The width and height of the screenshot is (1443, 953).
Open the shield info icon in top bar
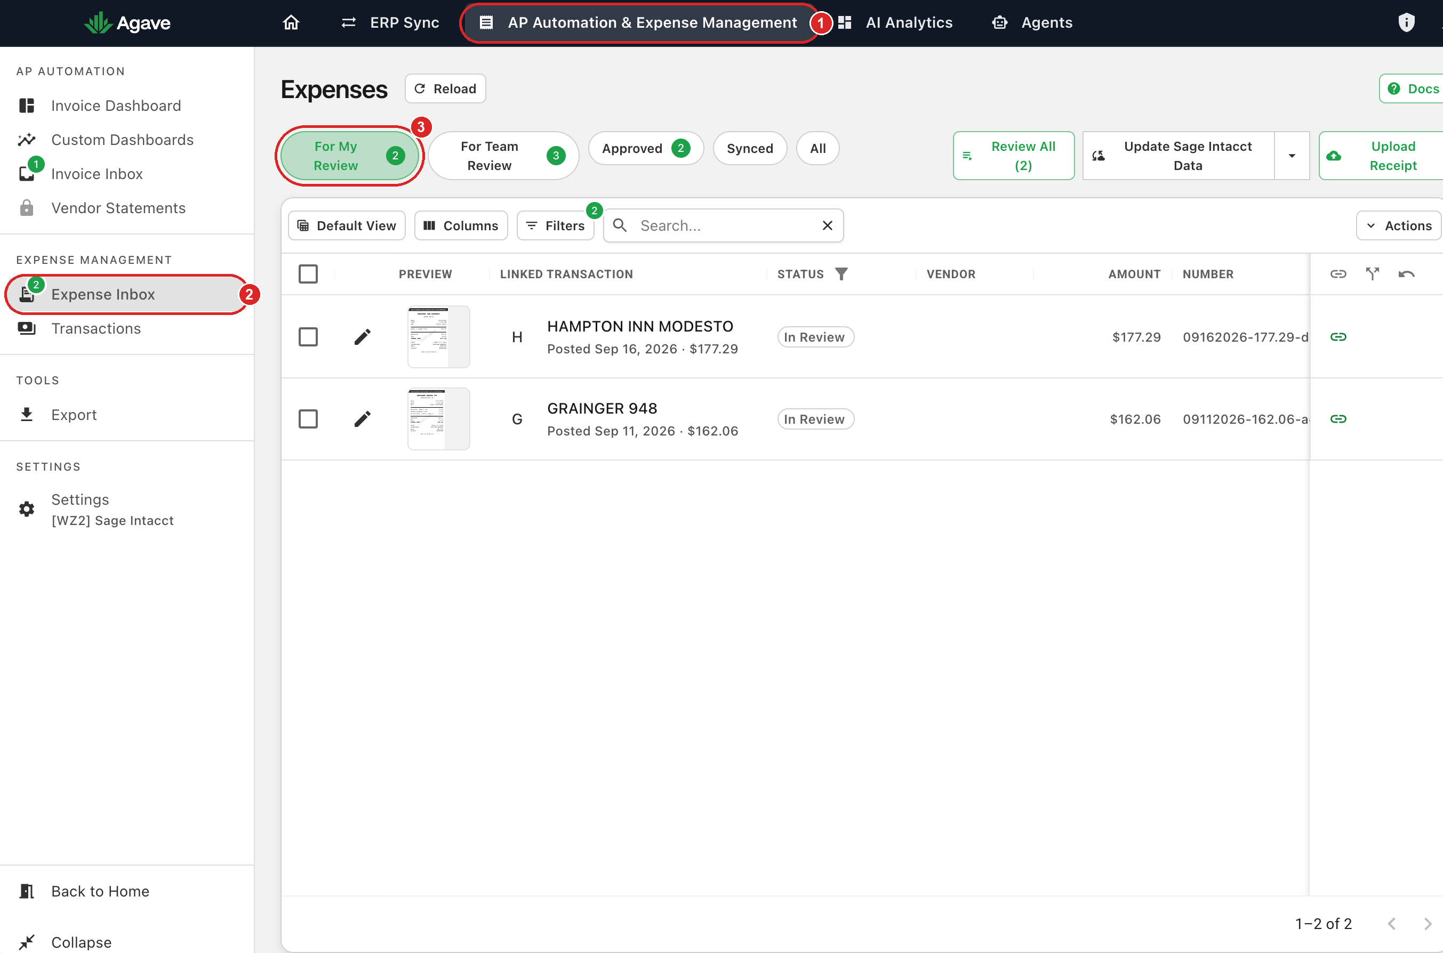point(1406,22)
